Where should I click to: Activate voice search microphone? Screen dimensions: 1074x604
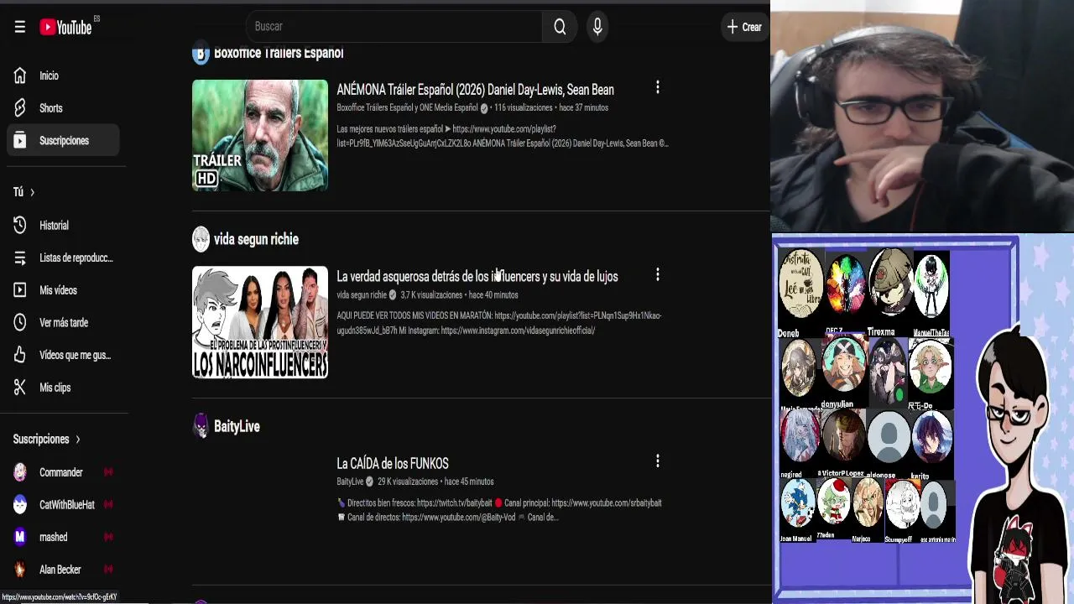(x=597, y=27)
